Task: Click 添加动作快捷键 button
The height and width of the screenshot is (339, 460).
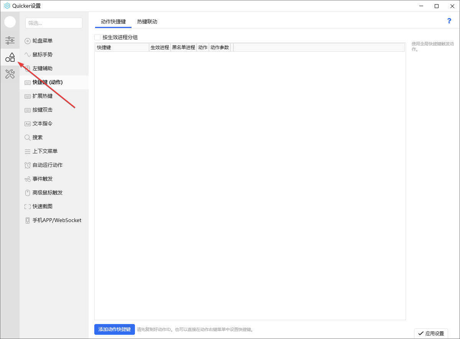Action: tap(115, 329)
